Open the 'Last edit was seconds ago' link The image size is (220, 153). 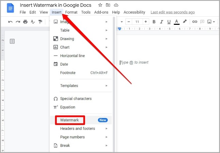point(173,12)
